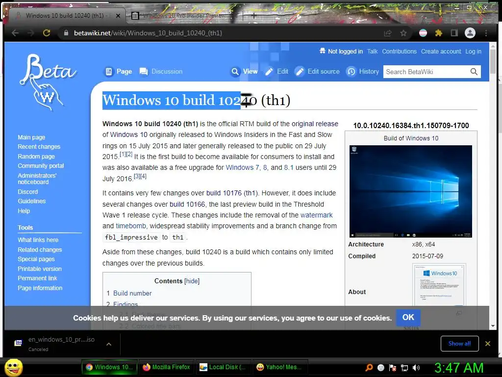The image size is (502, 377).
Task: Reload the page with the refresh icon
Action: point(47,33)
